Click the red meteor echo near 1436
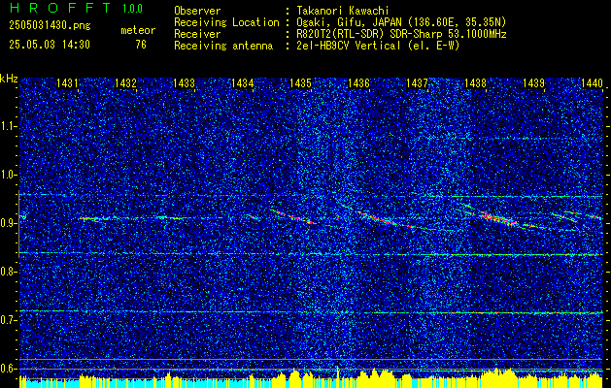 tap(377, 218)
